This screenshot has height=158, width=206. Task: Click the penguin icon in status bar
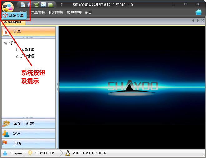pos(67,153)
